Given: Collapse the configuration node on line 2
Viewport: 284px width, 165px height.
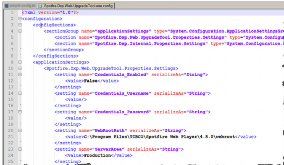Looking at the screenshot, I should point(20,19).
